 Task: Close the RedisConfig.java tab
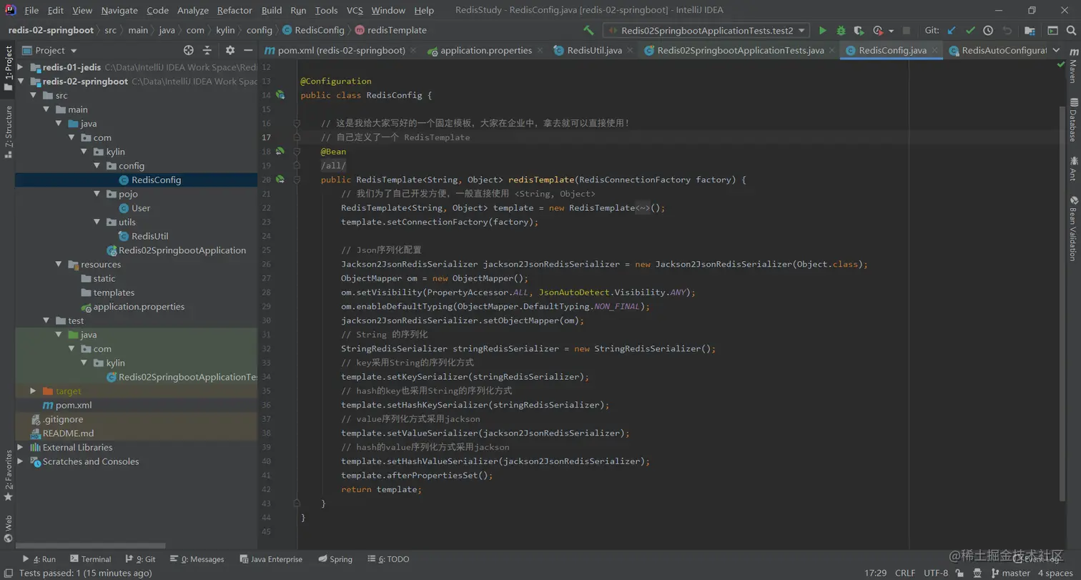point(935,51)
